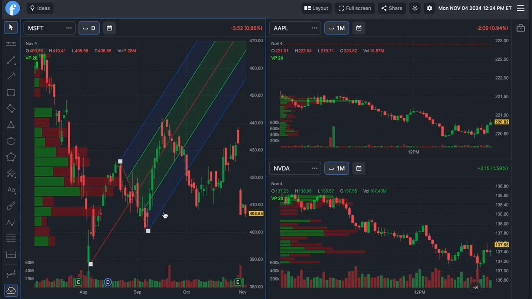This screenshot has height=299, width=532.
Task: Open the Layout options
Action: tap(316, 8)
